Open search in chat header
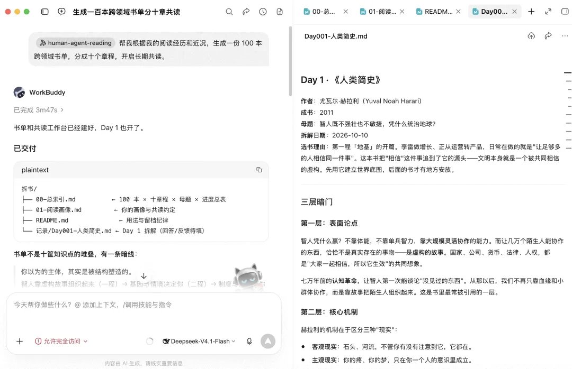Screen dimensions: 572x369 click(x=229, y=12)
